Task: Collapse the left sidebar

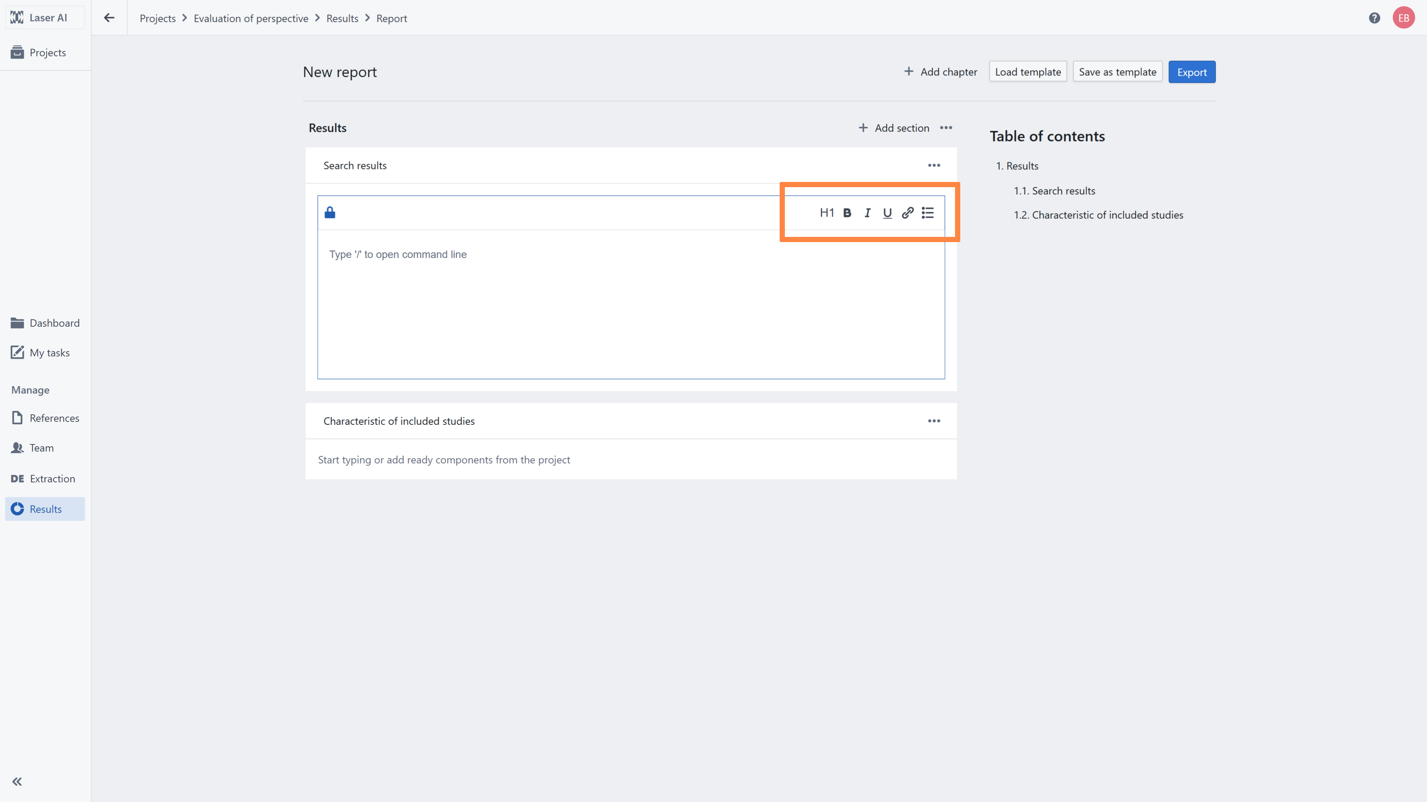Action: [x=17, y=782]
